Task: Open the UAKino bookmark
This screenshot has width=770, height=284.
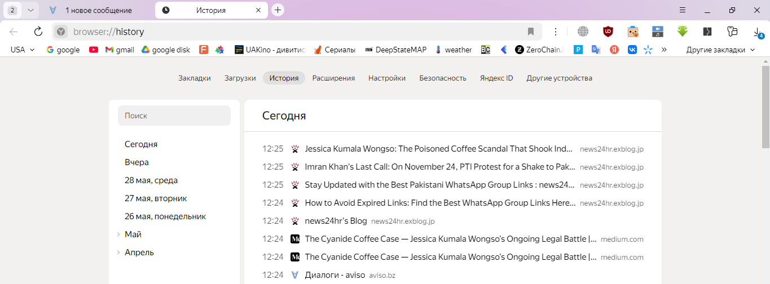Action: [270, 50]
